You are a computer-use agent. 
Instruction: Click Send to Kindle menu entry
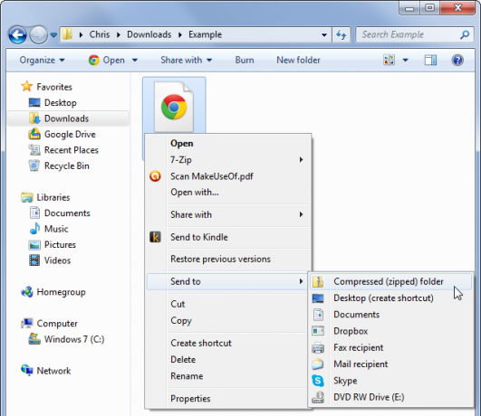point(228,237)
